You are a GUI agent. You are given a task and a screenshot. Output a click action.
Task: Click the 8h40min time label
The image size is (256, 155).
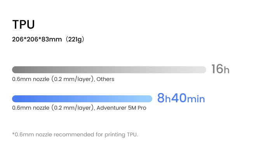pyautogui.click(x=181, y=98)
